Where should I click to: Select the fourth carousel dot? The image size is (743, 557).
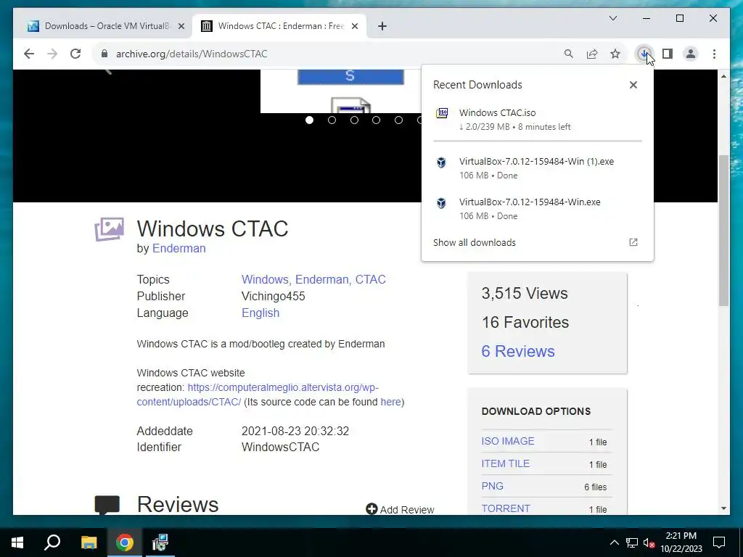[377, 120]
